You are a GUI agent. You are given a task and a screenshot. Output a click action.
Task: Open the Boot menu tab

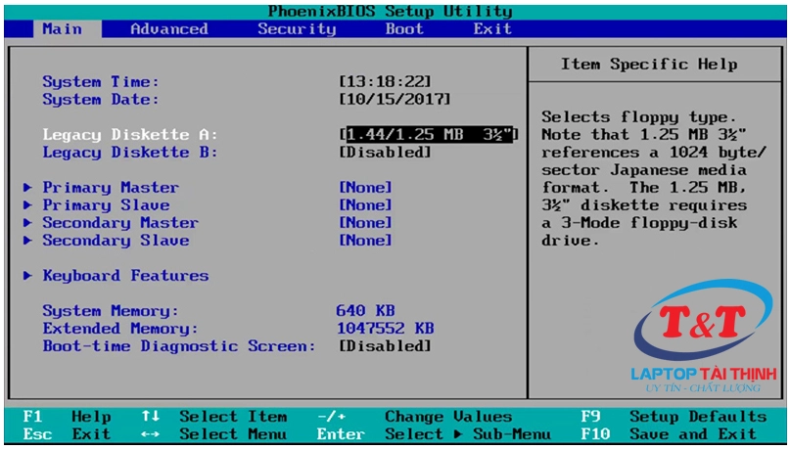tap(404, 29)
